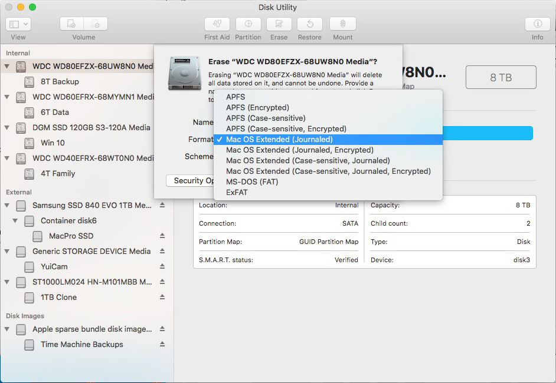Collapse the WDC WD40EFRX disk tree
This screenshot has width=556, height=383.
coord(6,158)
